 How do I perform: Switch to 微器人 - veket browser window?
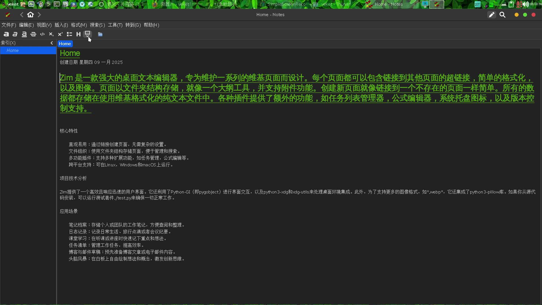point(178,4)
